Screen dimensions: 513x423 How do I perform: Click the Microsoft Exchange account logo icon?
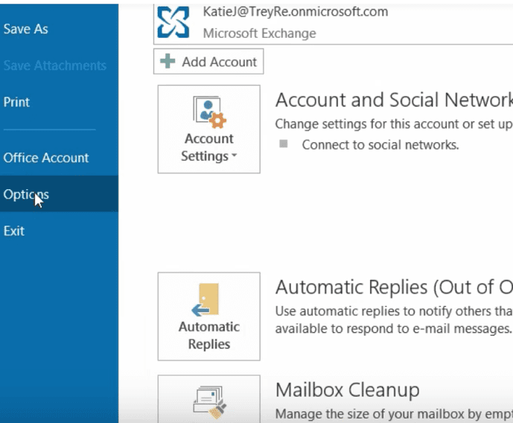[x=174, y=22]
